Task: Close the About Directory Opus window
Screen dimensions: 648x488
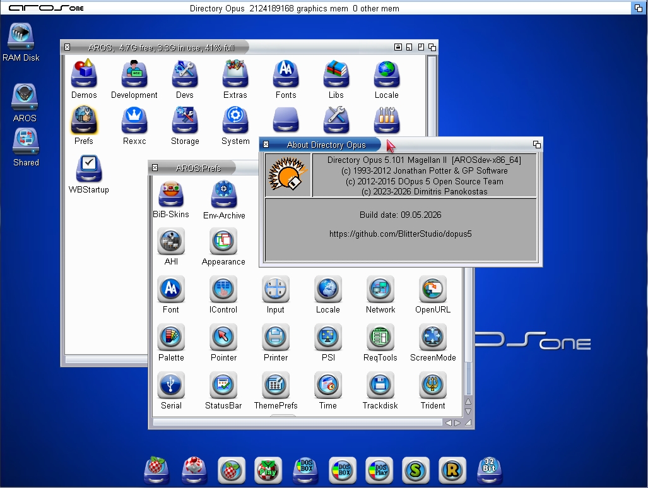Action: pos(266,145)
